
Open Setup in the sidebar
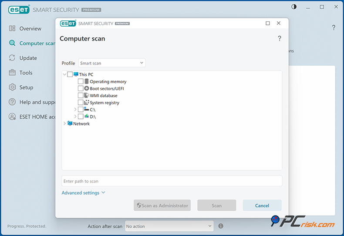[26, 87]
